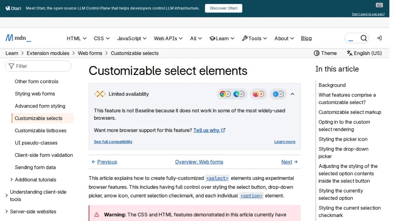Jump to Background in article contents
Image resolution: width=394 pixels, height=221 pixels.
(332, 85)
